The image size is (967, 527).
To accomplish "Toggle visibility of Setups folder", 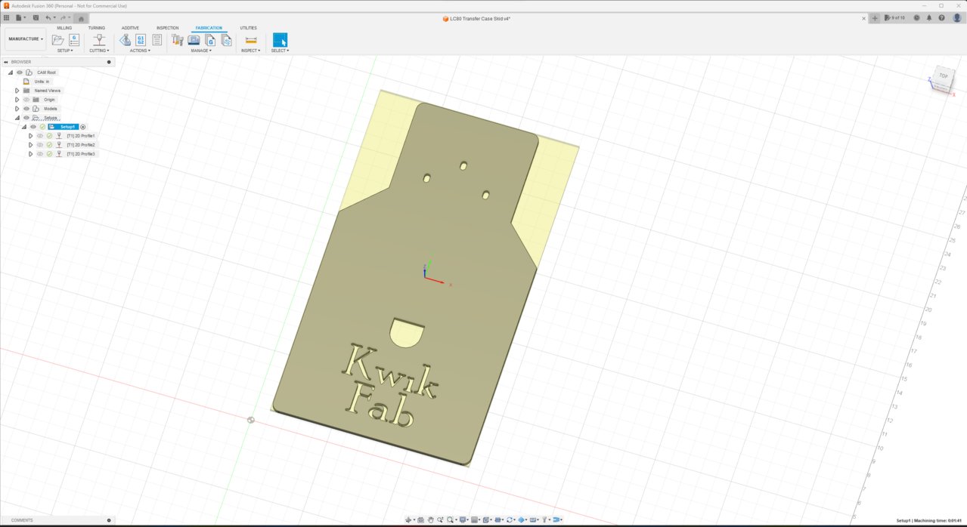I will click(26, 118).
